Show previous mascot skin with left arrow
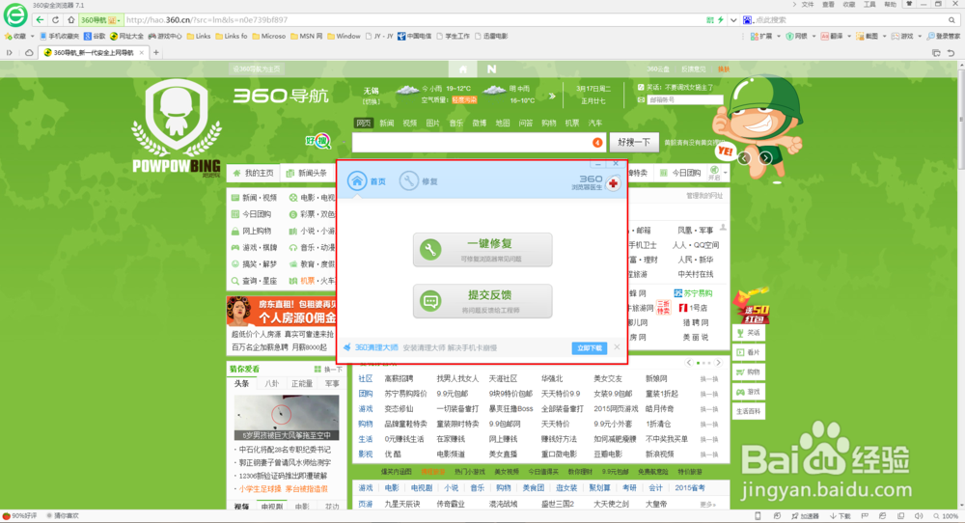 (744, 158)
